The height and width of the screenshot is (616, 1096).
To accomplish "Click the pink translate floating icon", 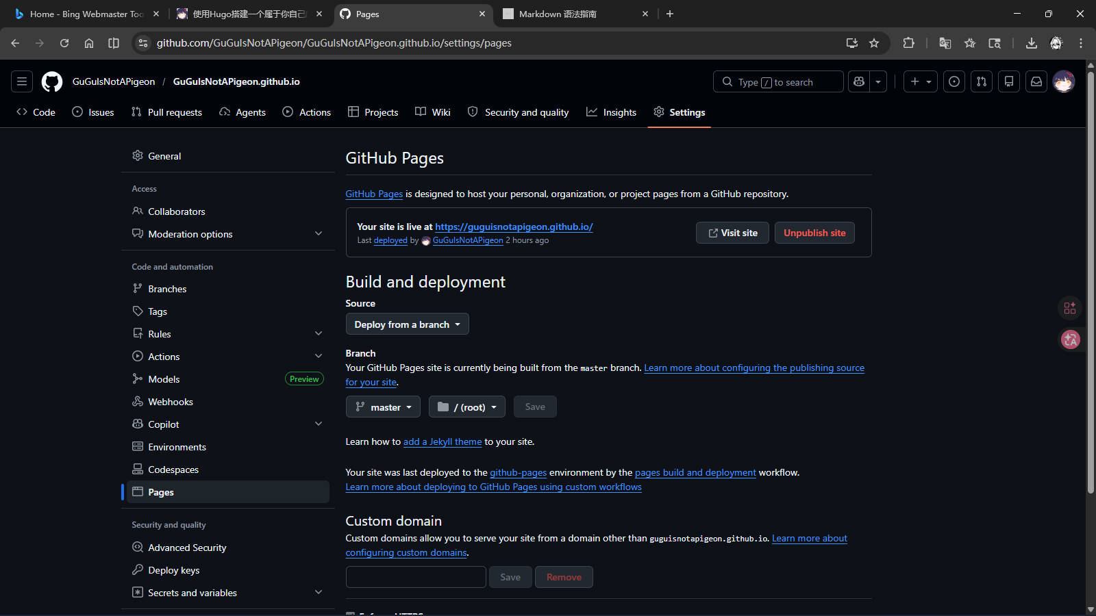I will [1070, 339].
